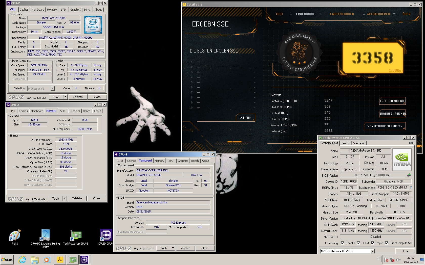Click GPU-Z Driver Version field
The width and height of the screenshot is (425, 265).
pos(376,218)
